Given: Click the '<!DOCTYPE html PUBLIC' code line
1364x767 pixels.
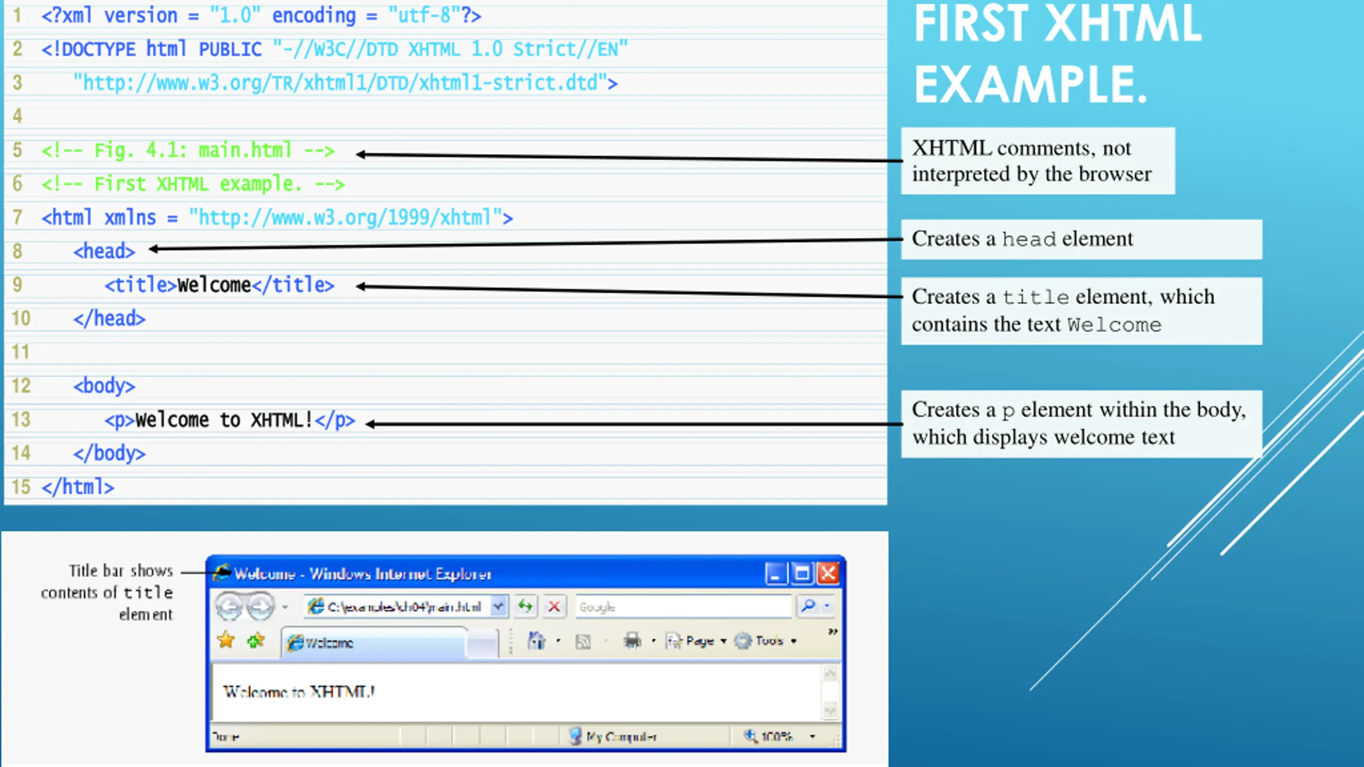Looking at the screenshot, I should point(335,49).
